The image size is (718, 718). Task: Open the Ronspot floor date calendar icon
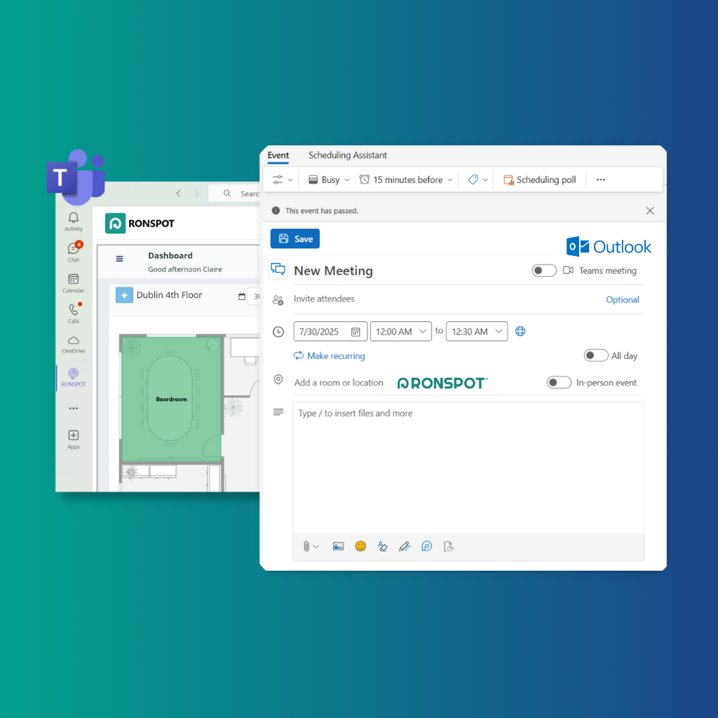click(242, 297)
